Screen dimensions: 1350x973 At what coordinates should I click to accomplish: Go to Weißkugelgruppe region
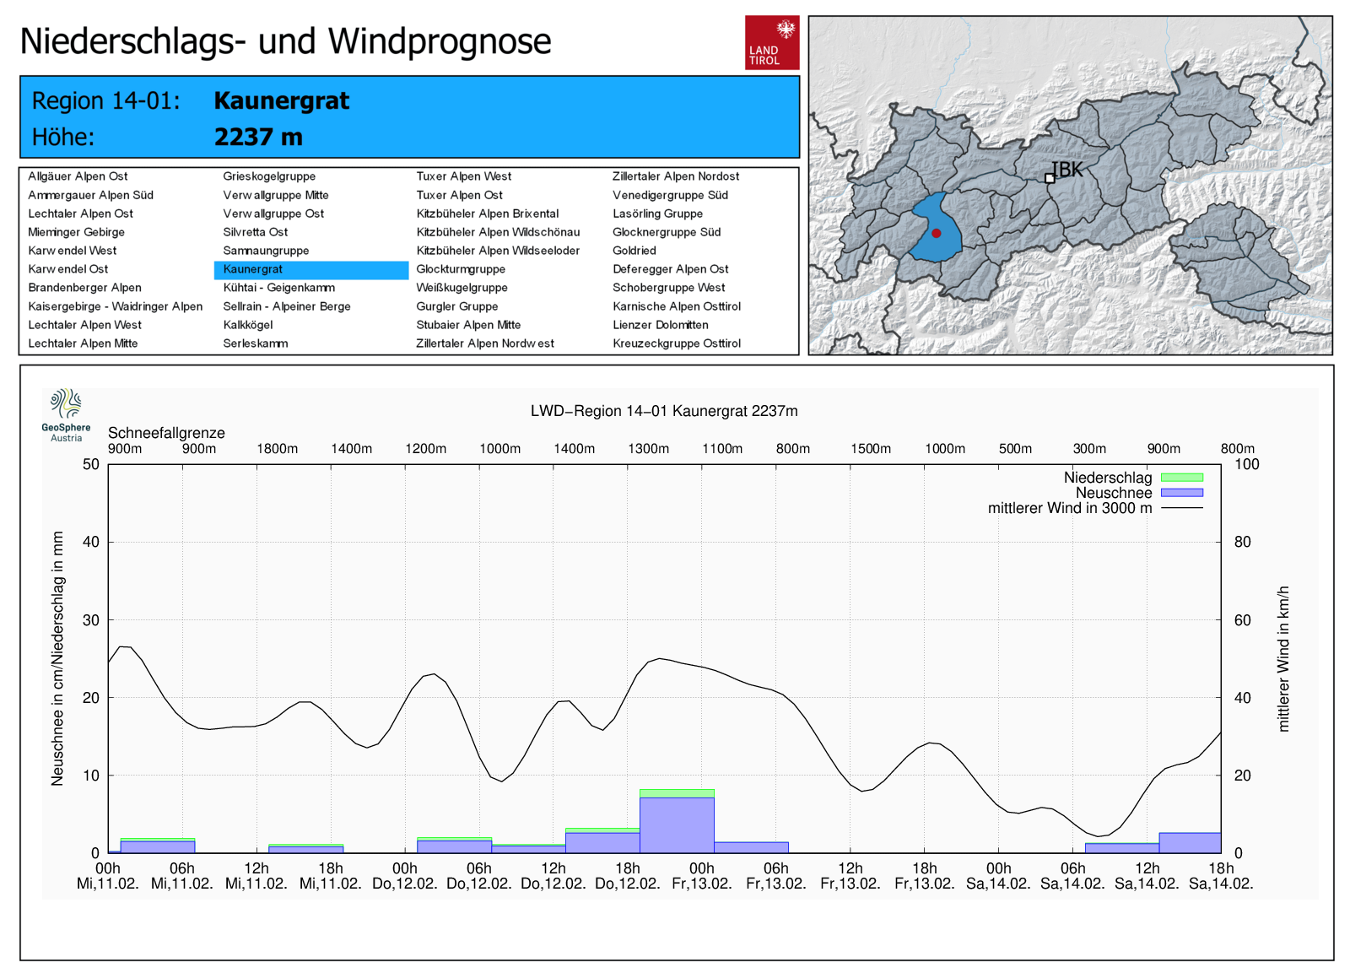coord(462,288)
